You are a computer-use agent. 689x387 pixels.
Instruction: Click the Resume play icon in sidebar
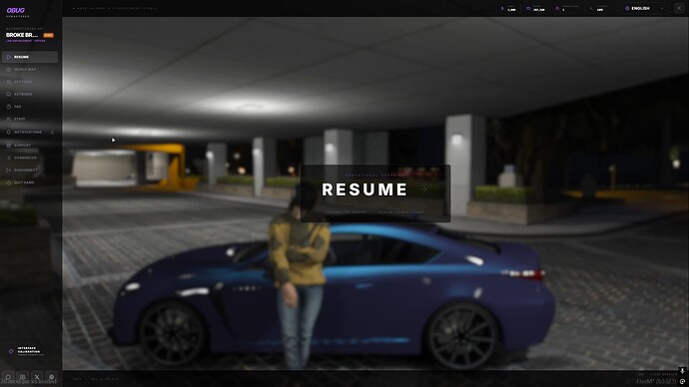[x=8, y=57]
